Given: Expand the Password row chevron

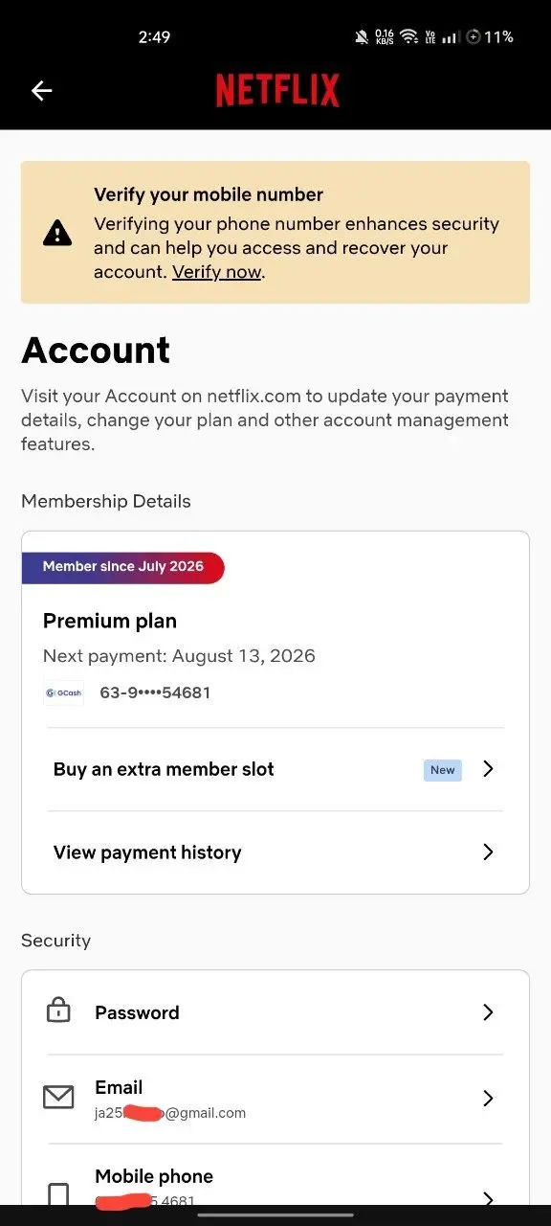Looking at the screenshot, I should 488,1012.
